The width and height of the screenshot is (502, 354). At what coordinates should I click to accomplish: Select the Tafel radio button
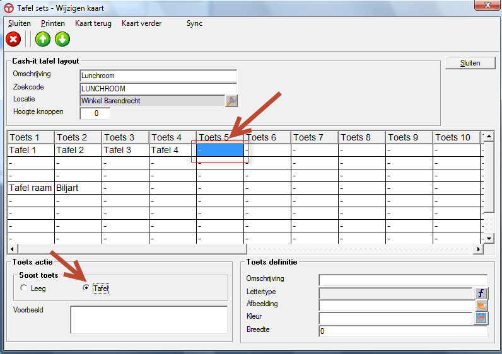click(x=86, y=287)
